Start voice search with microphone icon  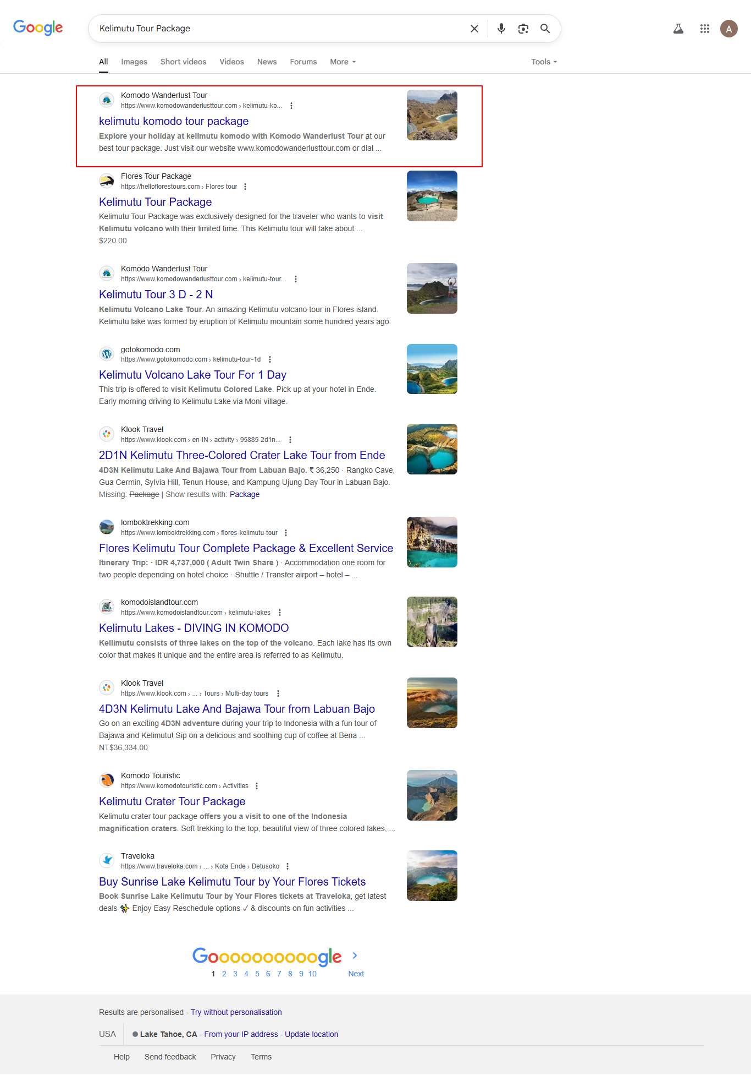tap(501, 29)
